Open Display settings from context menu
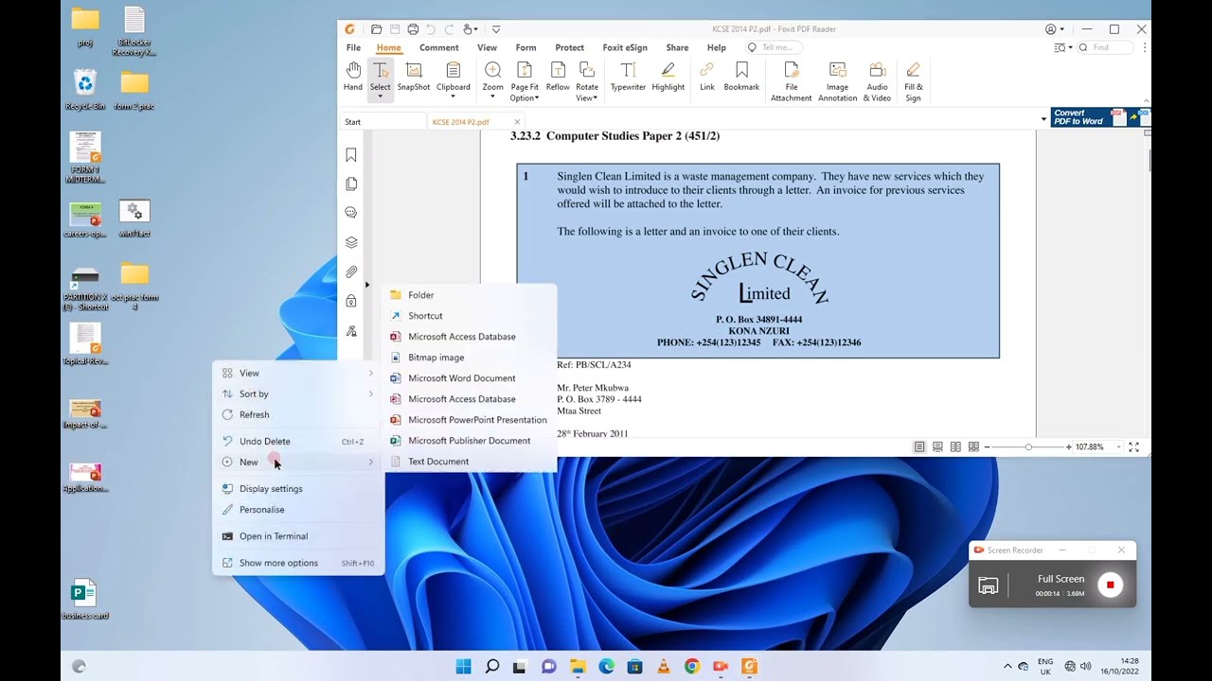1212x681 pixels. click(x=297, y=489)
